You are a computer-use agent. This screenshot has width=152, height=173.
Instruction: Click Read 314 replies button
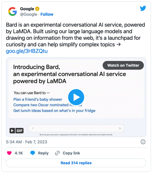coord(76,163)
